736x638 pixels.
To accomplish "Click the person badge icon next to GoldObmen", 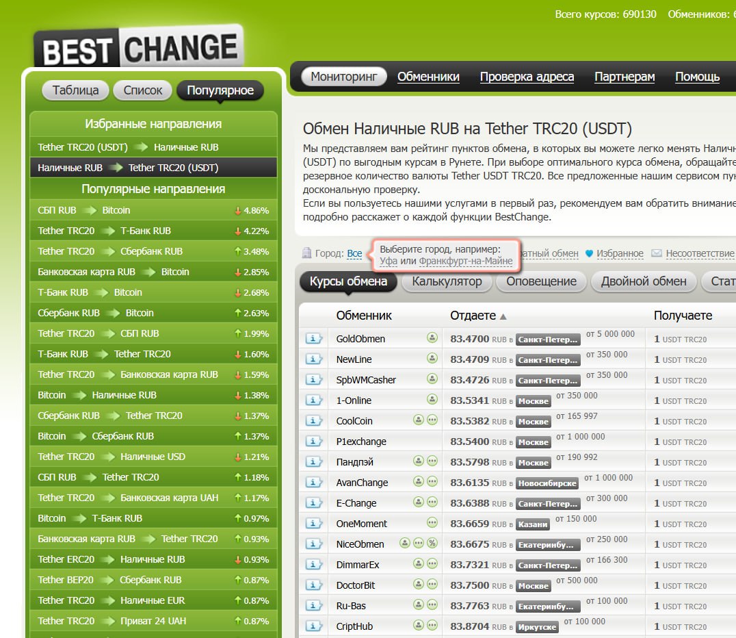I will (432, 337).
